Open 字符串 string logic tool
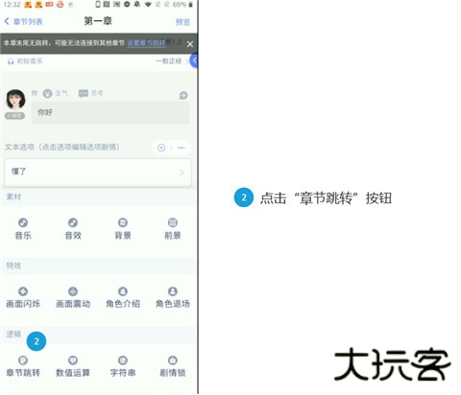This screenshot has height=395, width=461. click(123, 366)
